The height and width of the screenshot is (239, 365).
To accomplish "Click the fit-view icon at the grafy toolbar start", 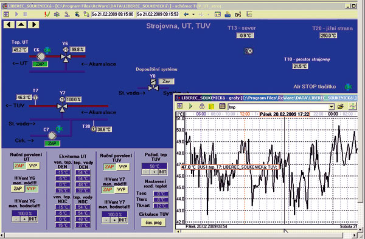I will click(179, 106).
